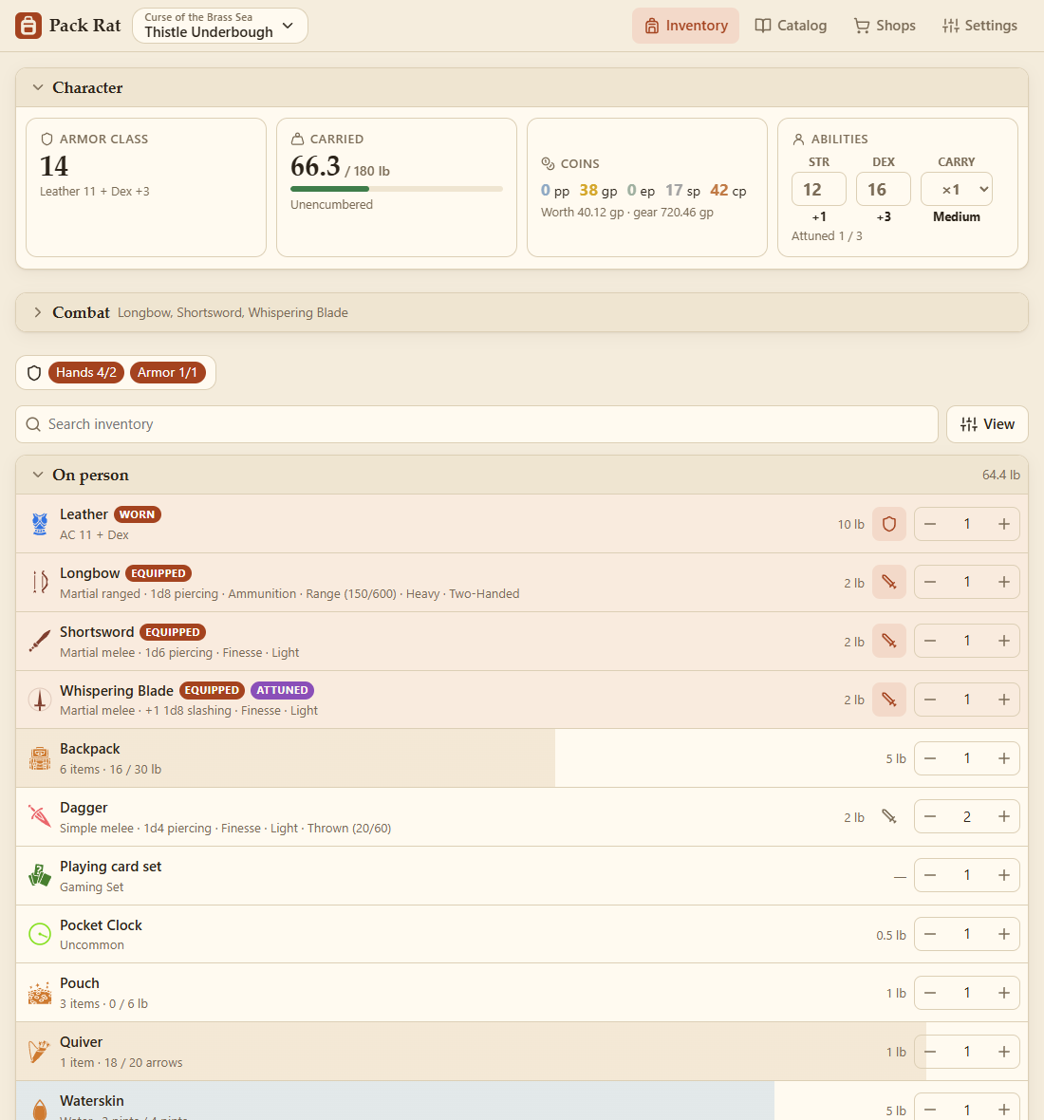Click the Carried weight bag icon

coord(298,140)
